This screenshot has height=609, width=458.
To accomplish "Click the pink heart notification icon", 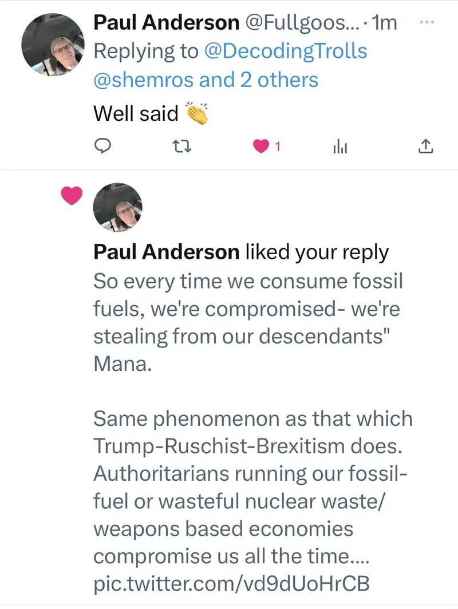I will [x=72, y=196].
